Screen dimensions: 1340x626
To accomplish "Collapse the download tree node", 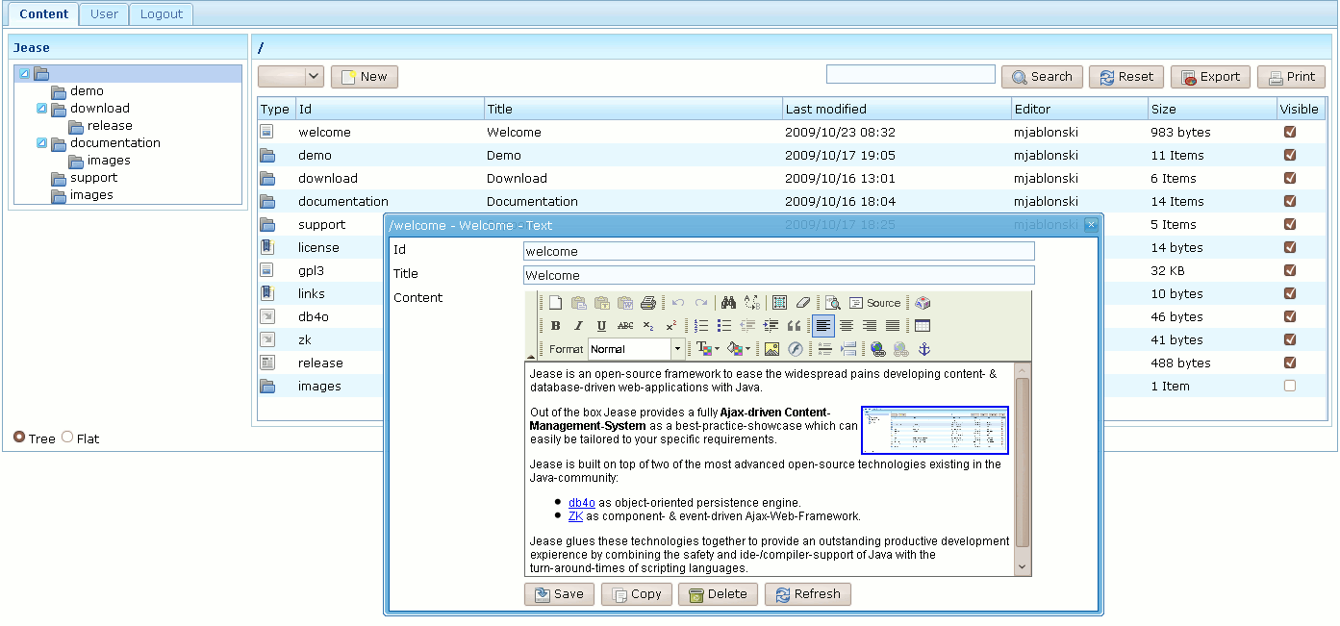I will point(41,109).
